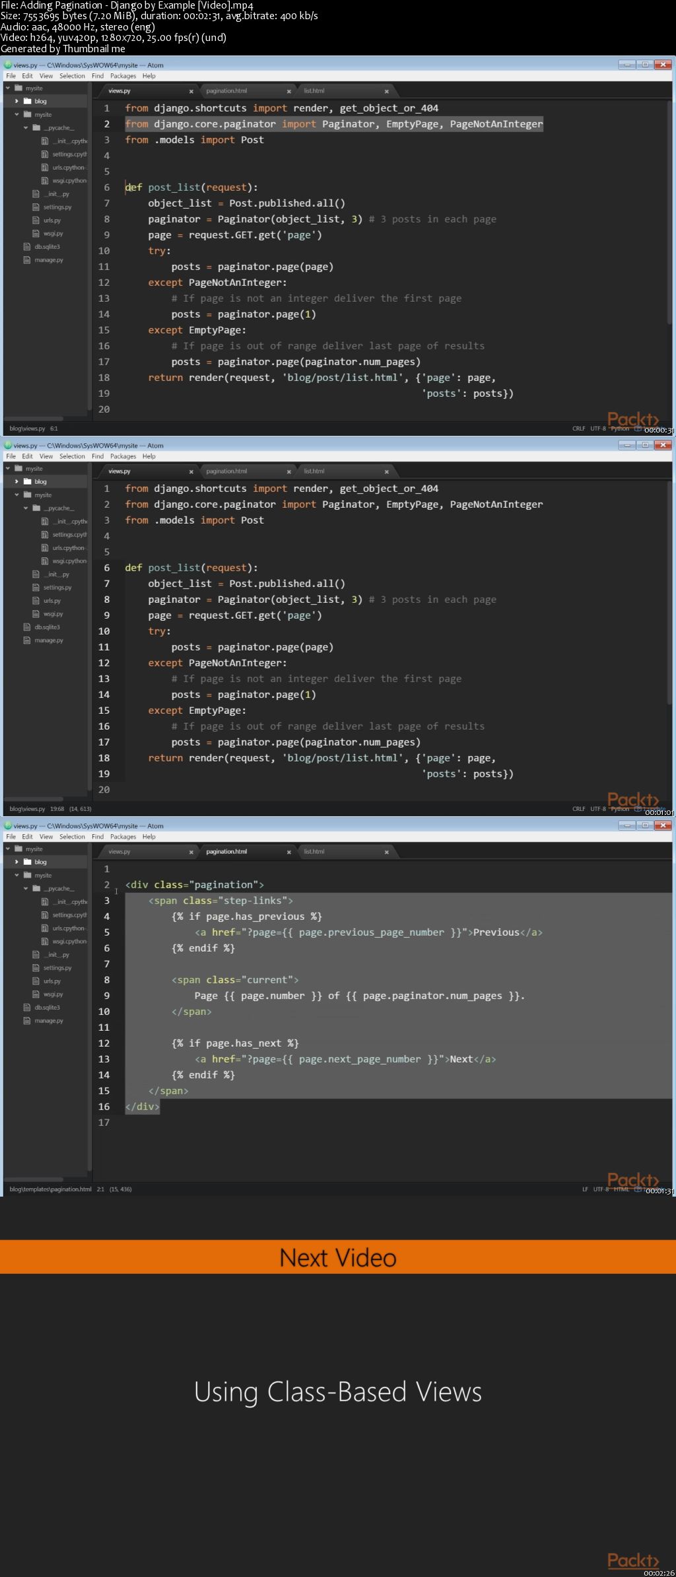Click db.sqlite3 file icon in top window tree
676x1577 pixels.
[x=27, y=247]
